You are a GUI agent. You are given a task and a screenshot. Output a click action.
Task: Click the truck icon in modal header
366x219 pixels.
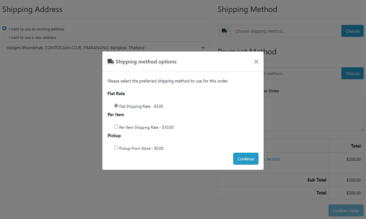pos(111,61)
